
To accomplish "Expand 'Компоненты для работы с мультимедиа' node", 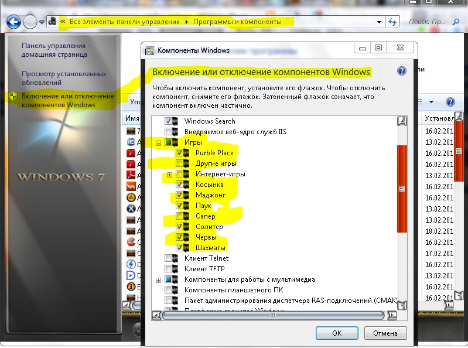I will [x=159, y=280].
